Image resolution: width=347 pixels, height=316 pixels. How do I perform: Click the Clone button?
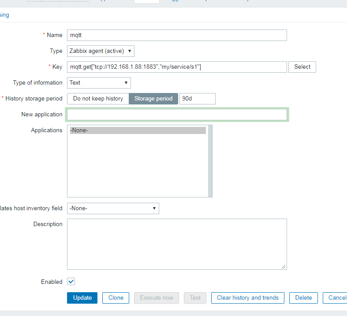point(116,298)
